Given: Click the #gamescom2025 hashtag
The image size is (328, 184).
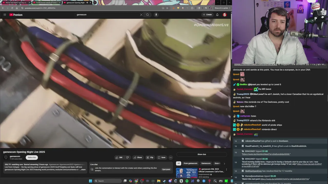Looking at the screenshot, I should (66, 165).
